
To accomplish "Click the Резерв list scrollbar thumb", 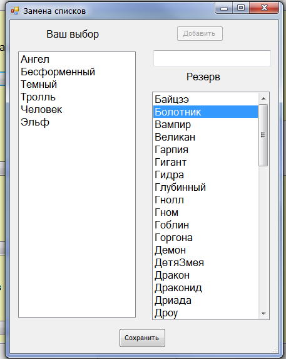I will point(263,135).
